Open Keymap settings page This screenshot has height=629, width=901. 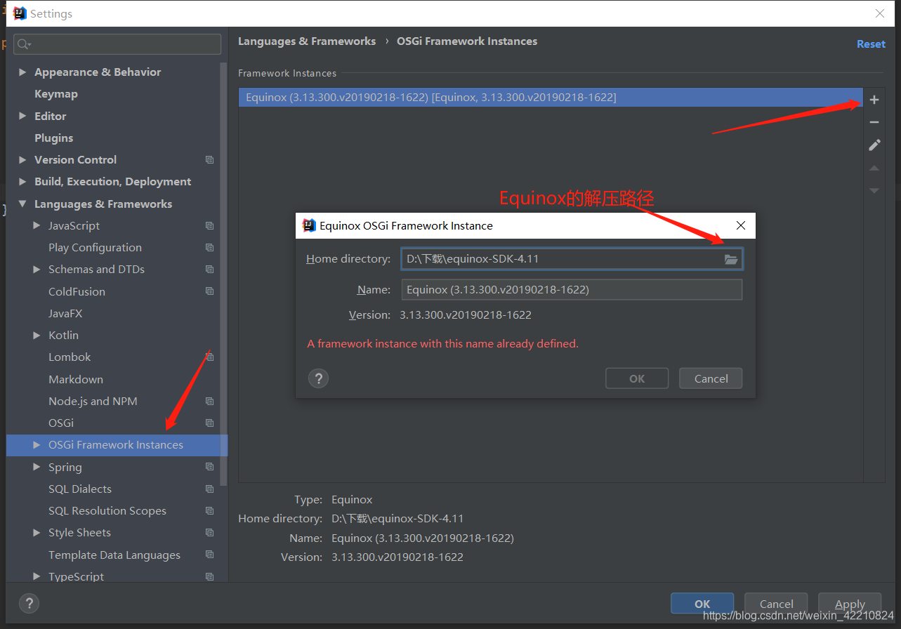56,94
